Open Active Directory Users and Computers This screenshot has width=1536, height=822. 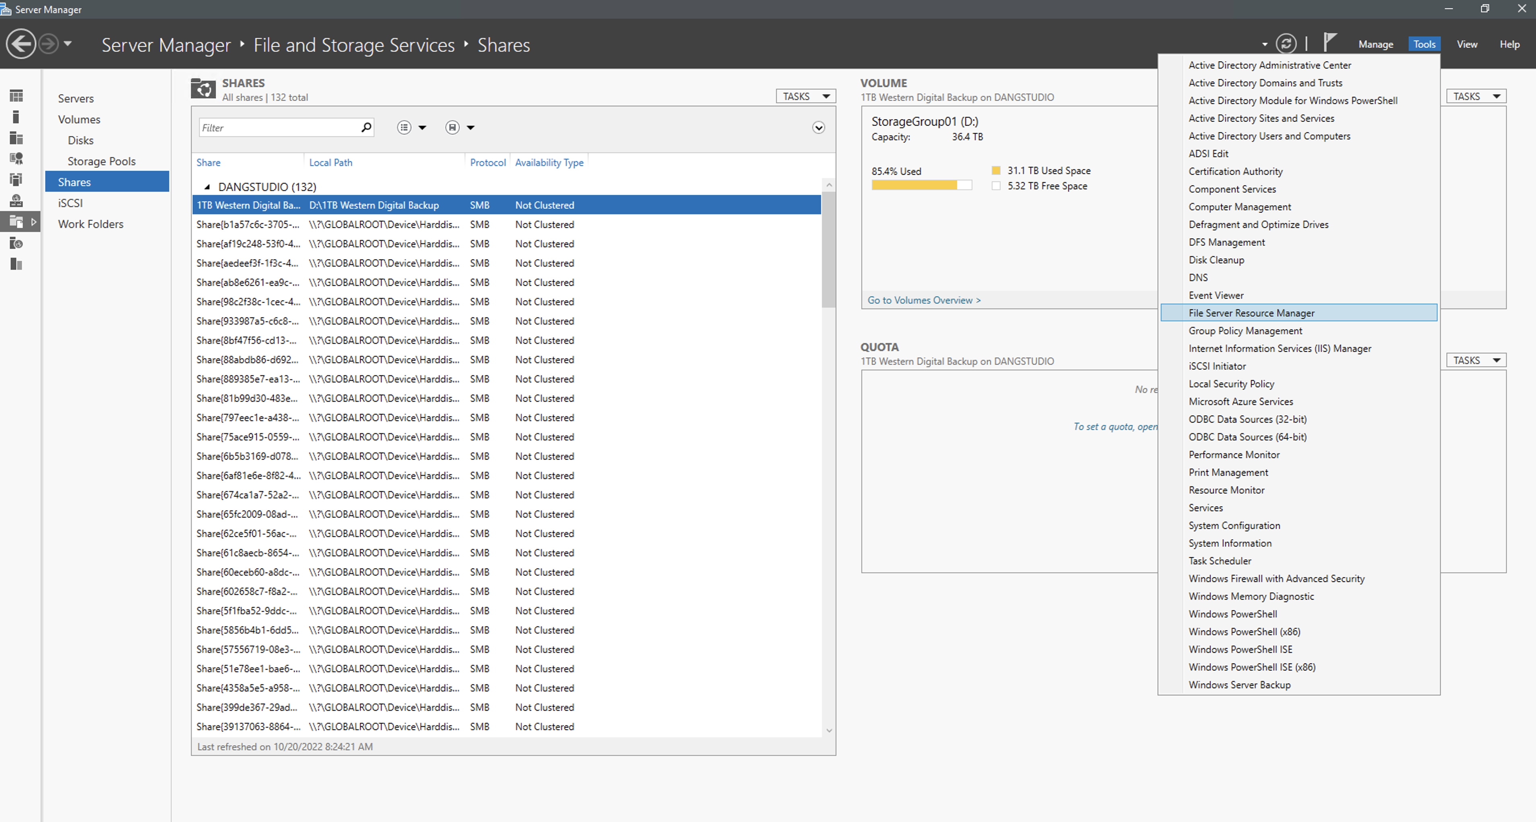tap(1299, 136)
